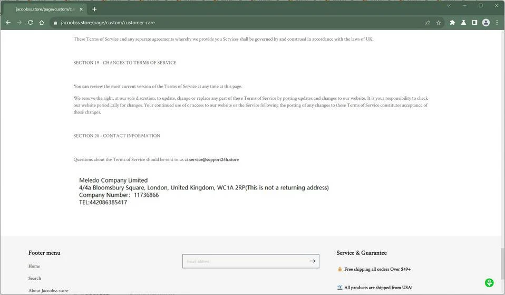Click 'All products are shipped from USA!' text
Viewport: 505px width, 295px height.
click(378, 288)
